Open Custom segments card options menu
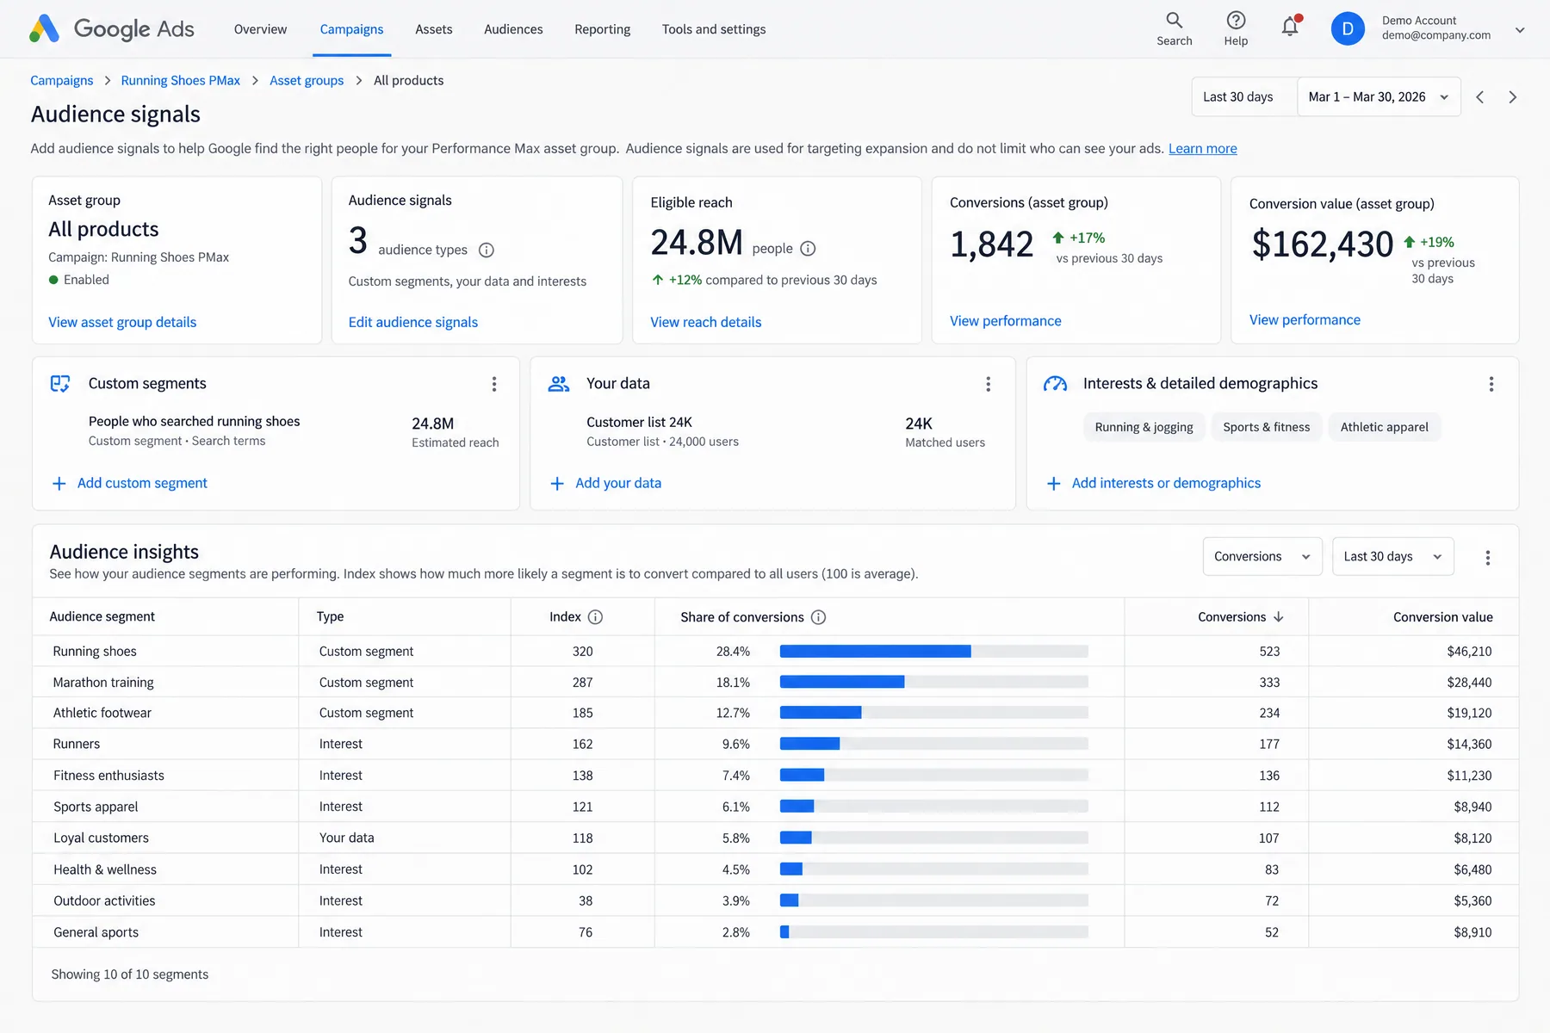Screen dimensions: 1550x1033 coord(494,384)
